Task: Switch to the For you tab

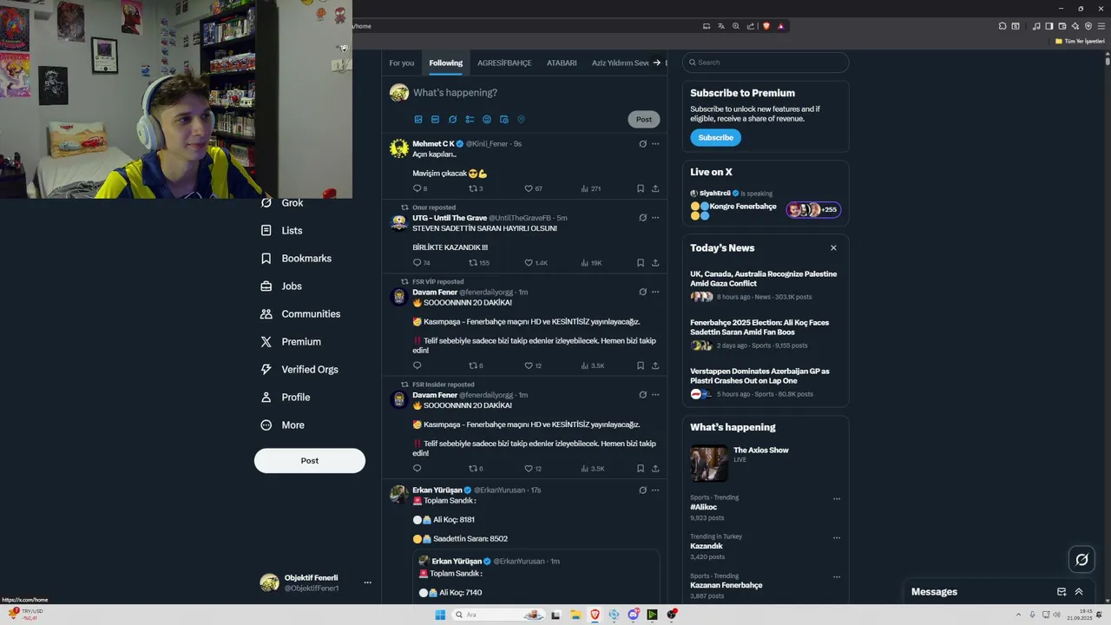Action: pyautogui.click(x=402, y=63)
